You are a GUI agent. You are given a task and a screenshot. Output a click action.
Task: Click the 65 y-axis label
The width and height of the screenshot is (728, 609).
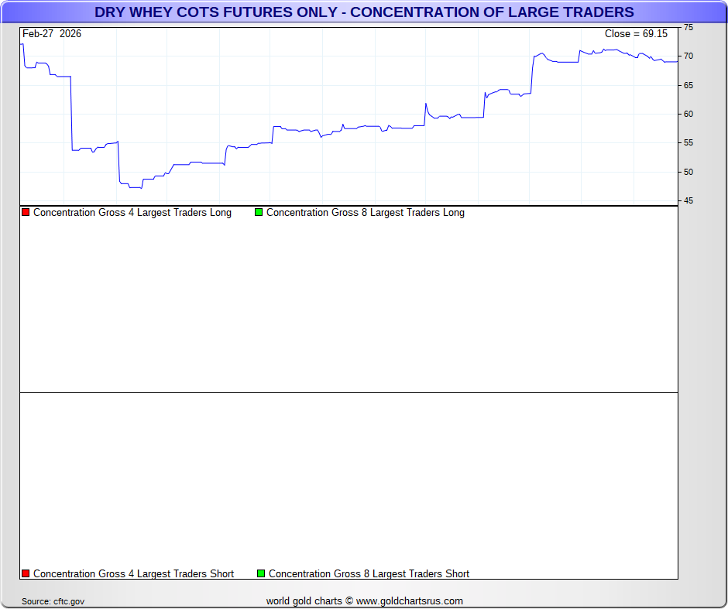point(688,85)
